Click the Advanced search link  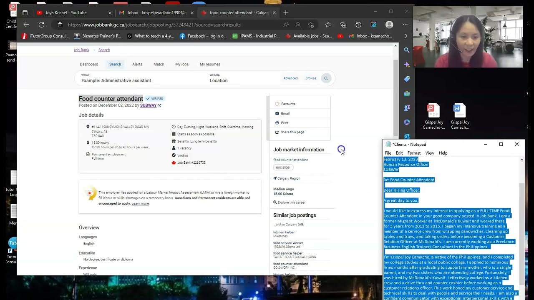pos(290,78)
